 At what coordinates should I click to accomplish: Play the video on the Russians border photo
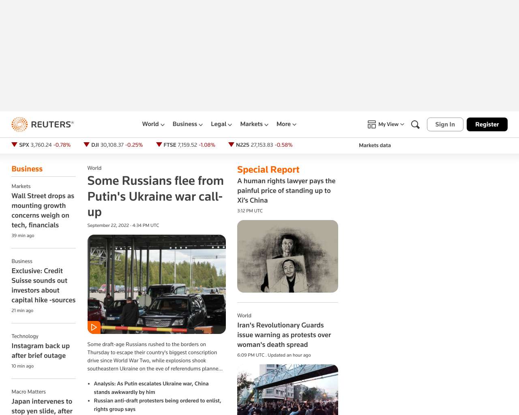(94, 327)
